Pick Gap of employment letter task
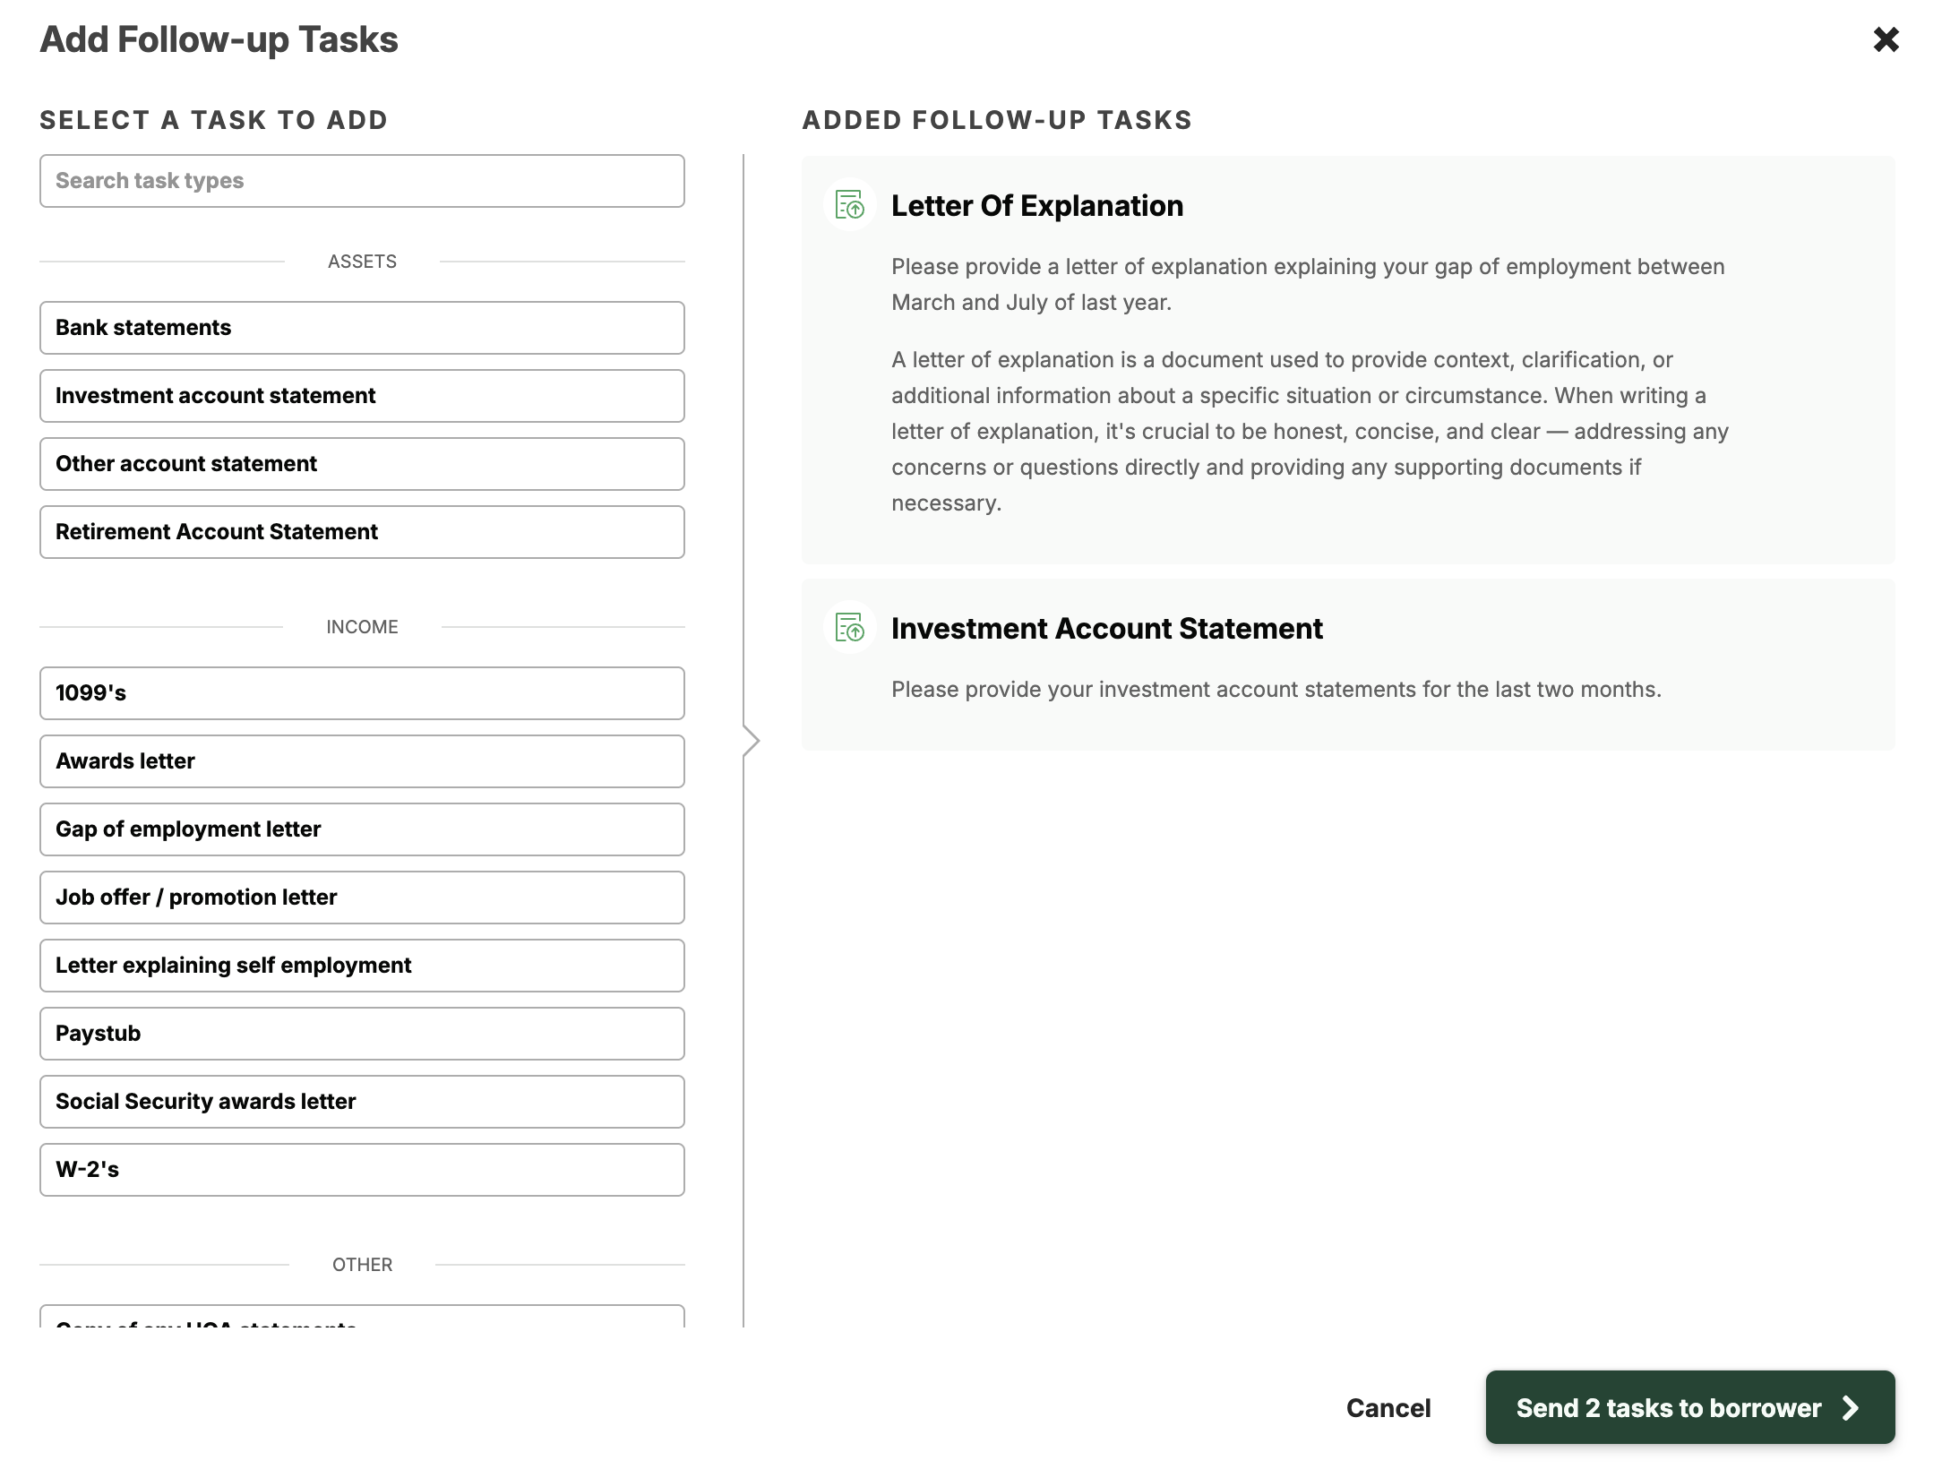The height and width of the screenshot is (1469, 1942). click(362, 829)
